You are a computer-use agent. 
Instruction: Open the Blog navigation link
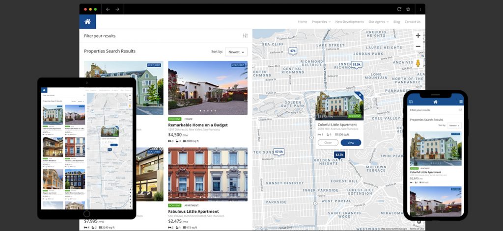coord(396,22)
